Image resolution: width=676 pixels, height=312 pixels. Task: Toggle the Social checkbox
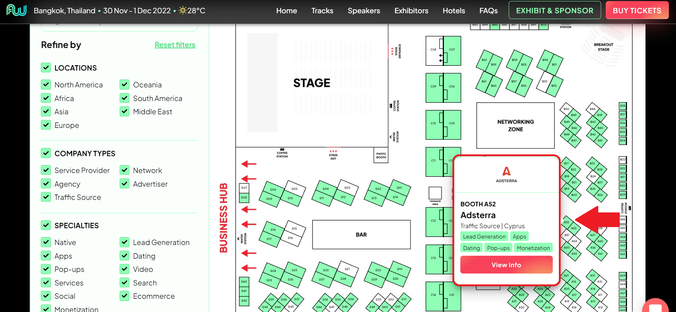46,296
